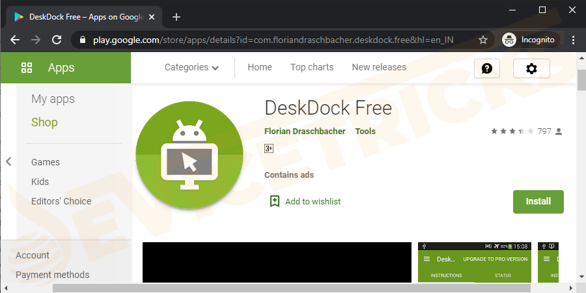The image size is (586, 293).
Task: Open settings gear button
Action: 531,68
